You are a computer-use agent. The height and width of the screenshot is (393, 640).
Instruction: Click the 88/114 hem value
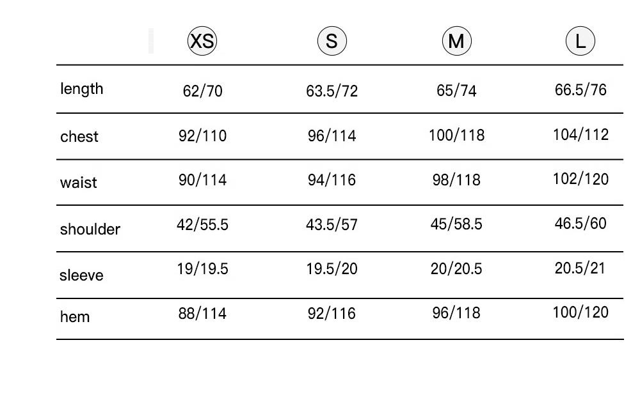tap(202, 314)
